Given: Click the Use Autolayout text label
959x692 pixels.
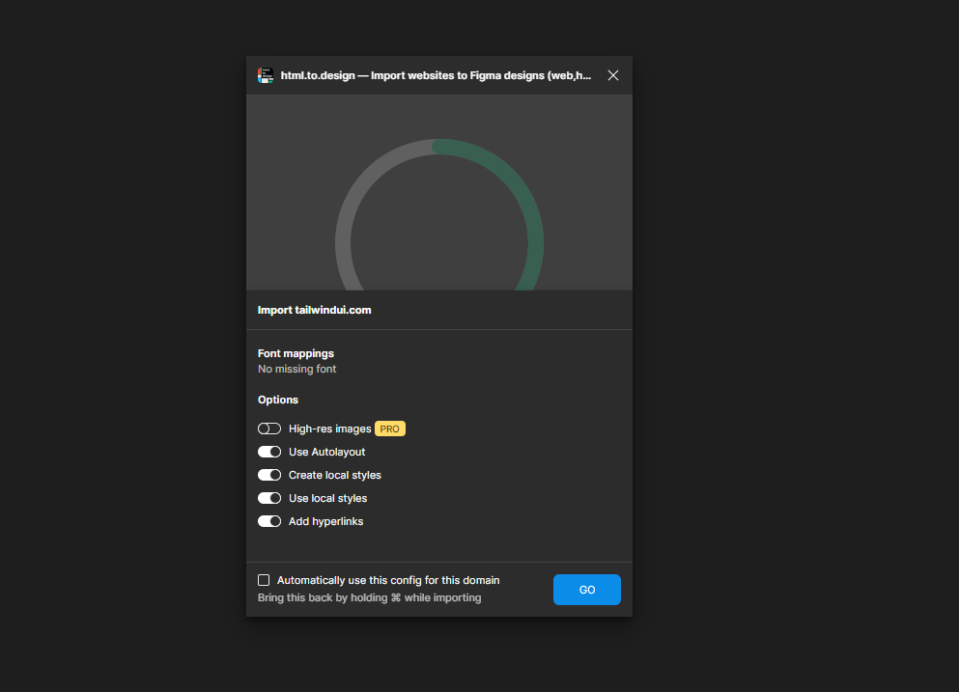Looking at the screenshot, I should pyautogui.click(x=326, y=452).
